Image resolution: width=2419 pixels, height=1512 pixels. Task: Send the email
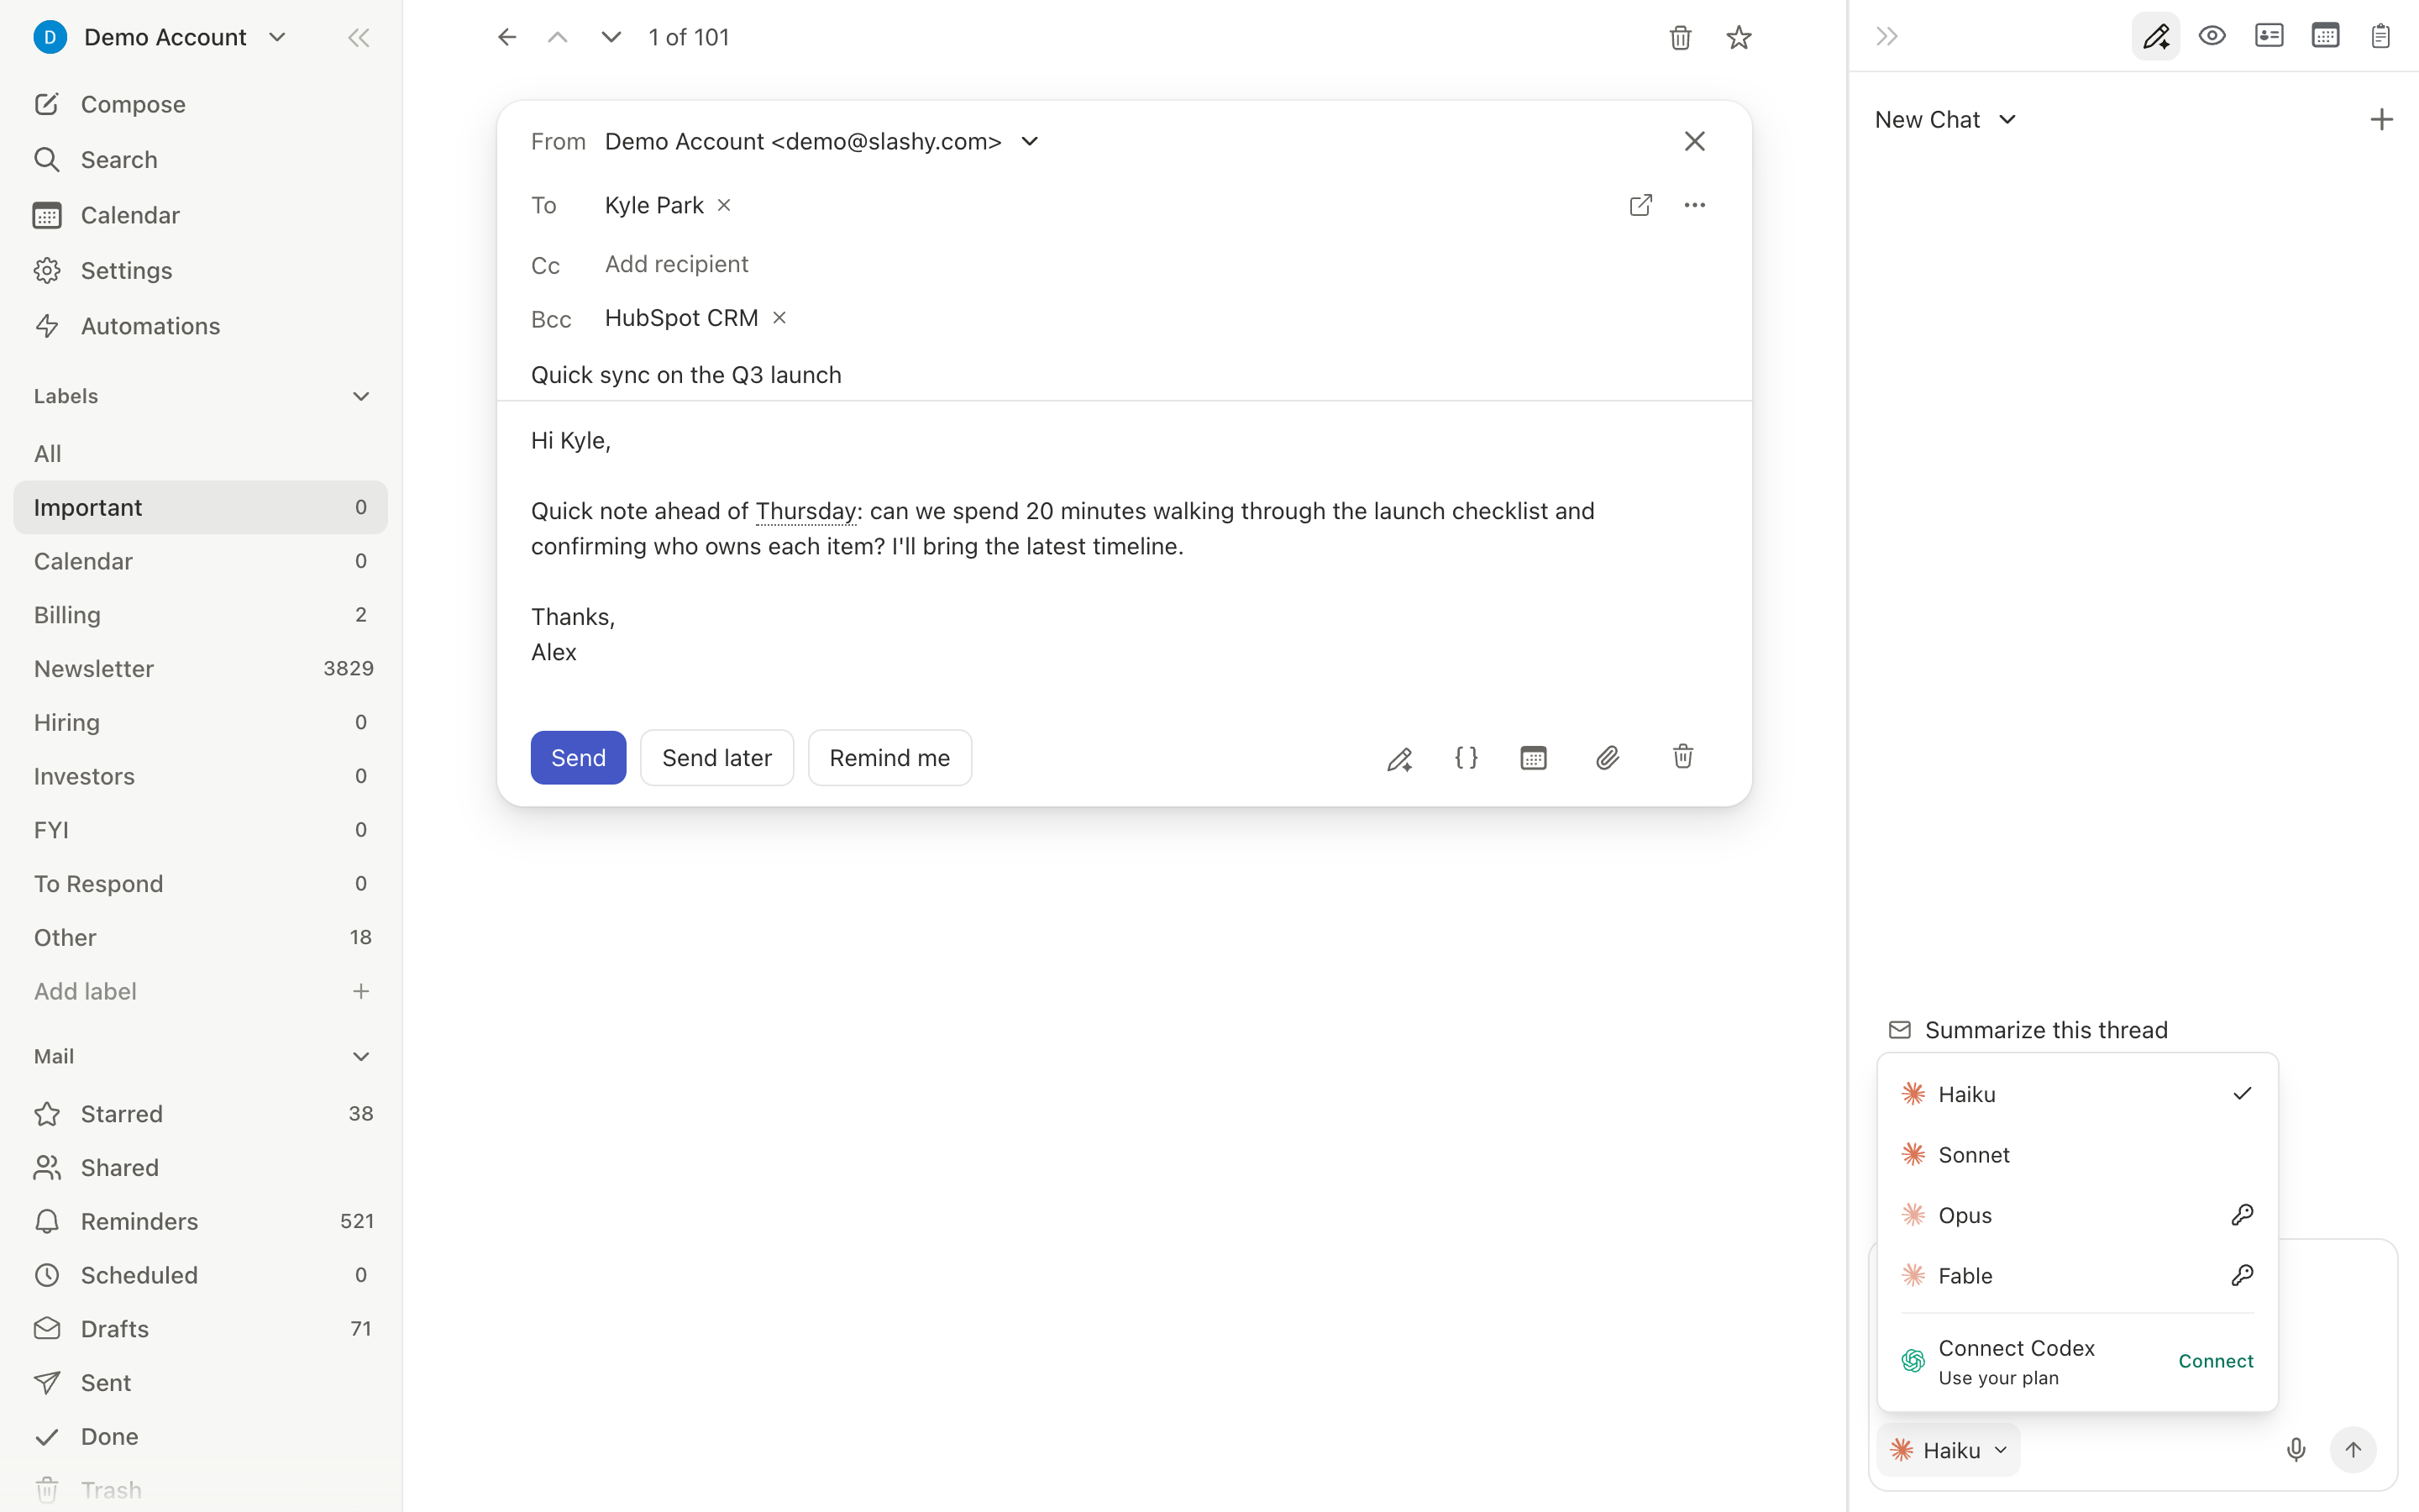(578, 758)
